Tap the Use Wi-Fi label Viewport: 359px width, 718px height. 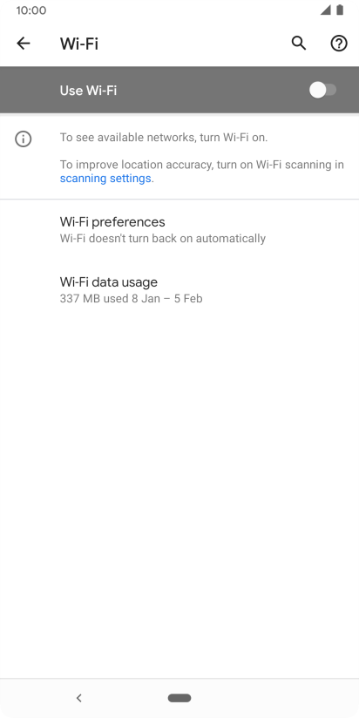(x=88, y=91)
